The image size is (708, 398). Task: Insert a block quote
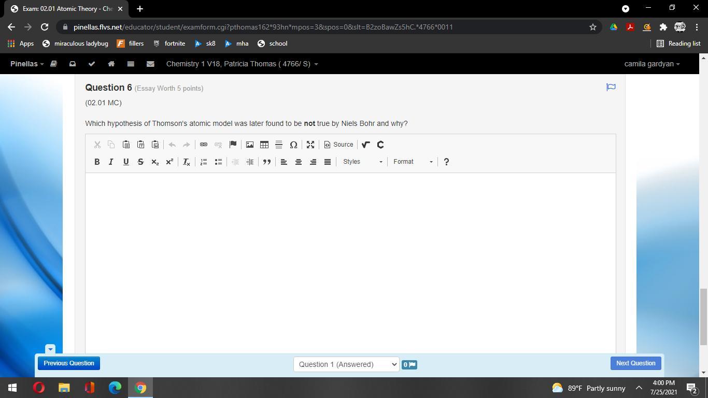(267, 162)
